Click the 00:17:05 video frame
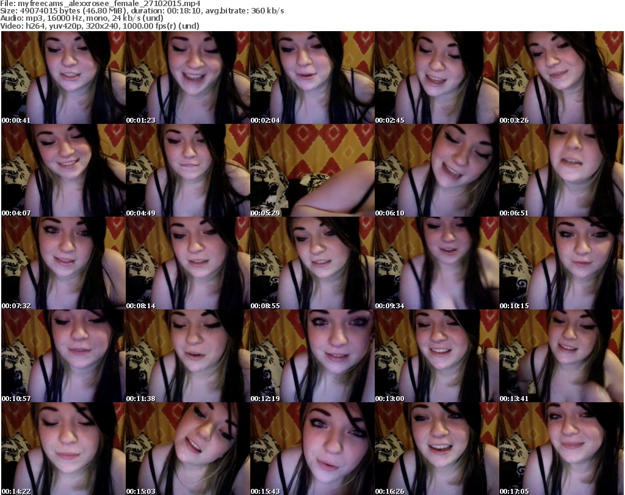The height and width of the screenshot is (495, 625). [x=562, y=449]
